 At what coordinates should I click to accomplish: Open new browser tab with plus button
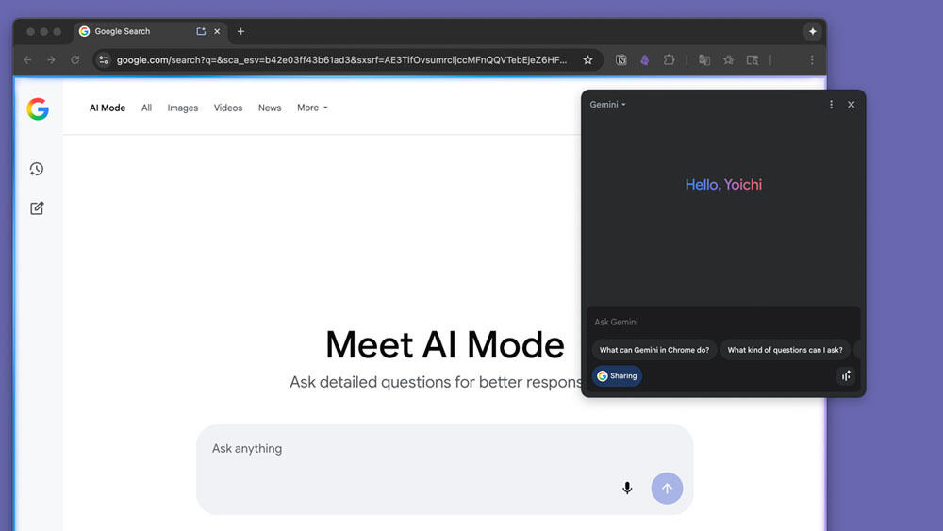coord(240,31)
